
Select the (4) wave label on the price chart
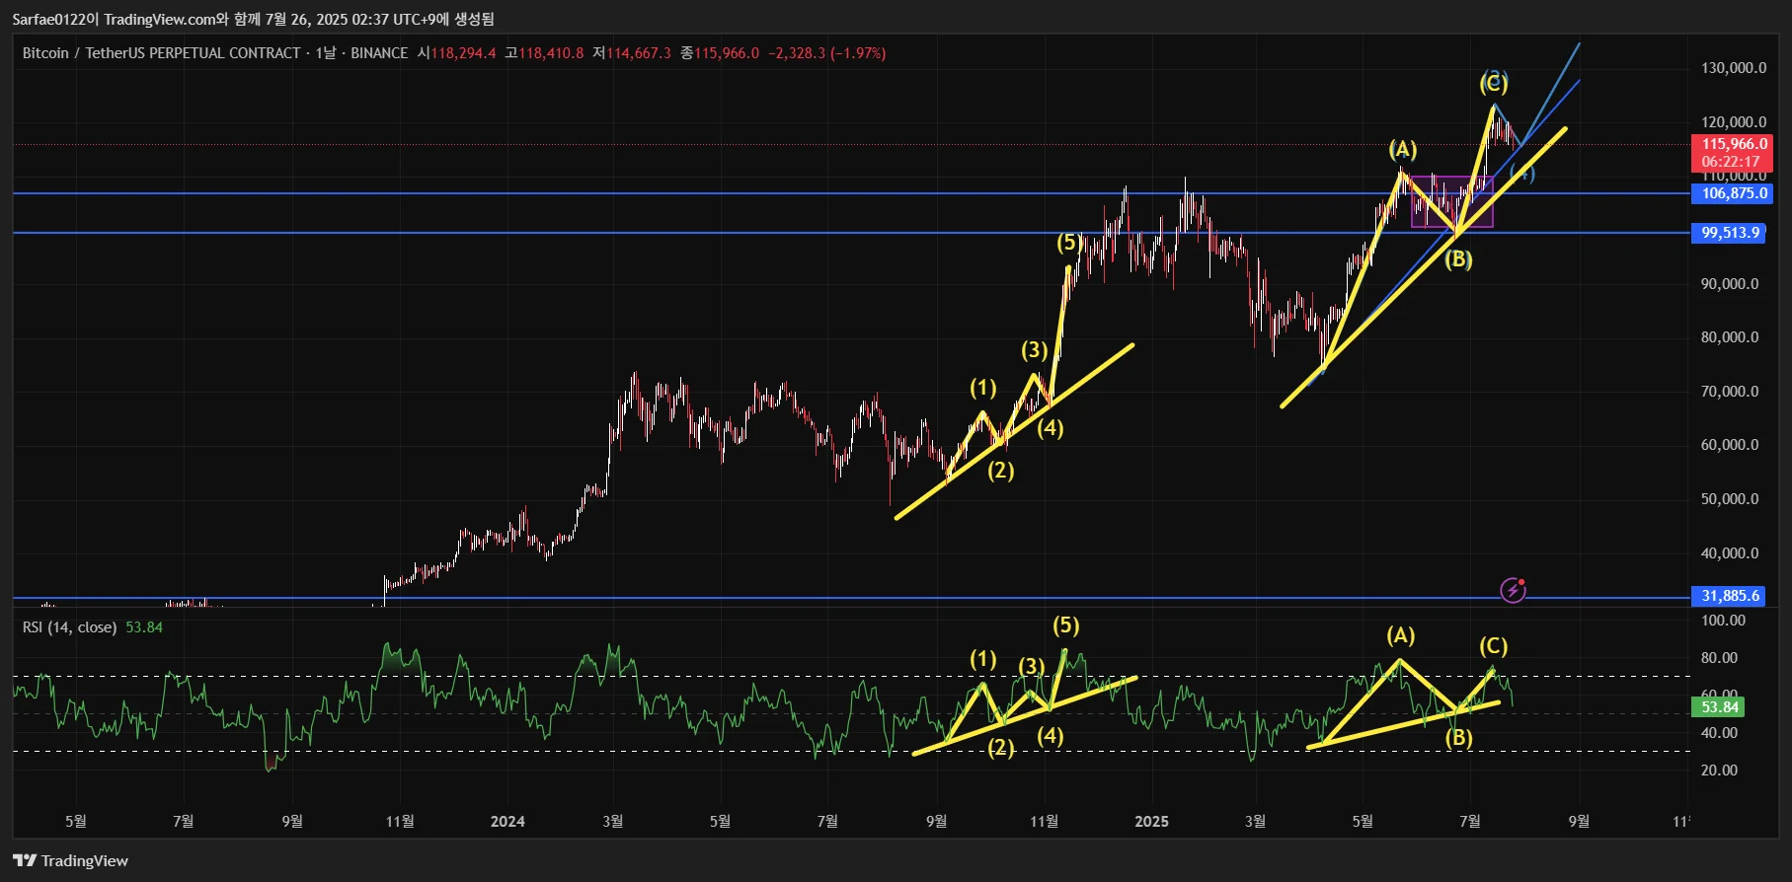[x=1051, y=428]
